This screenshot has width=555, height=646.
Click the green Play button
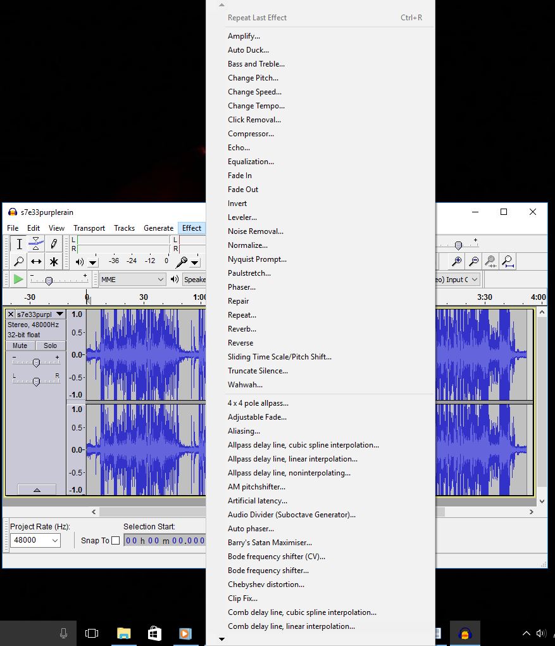[x=18, y=279]
